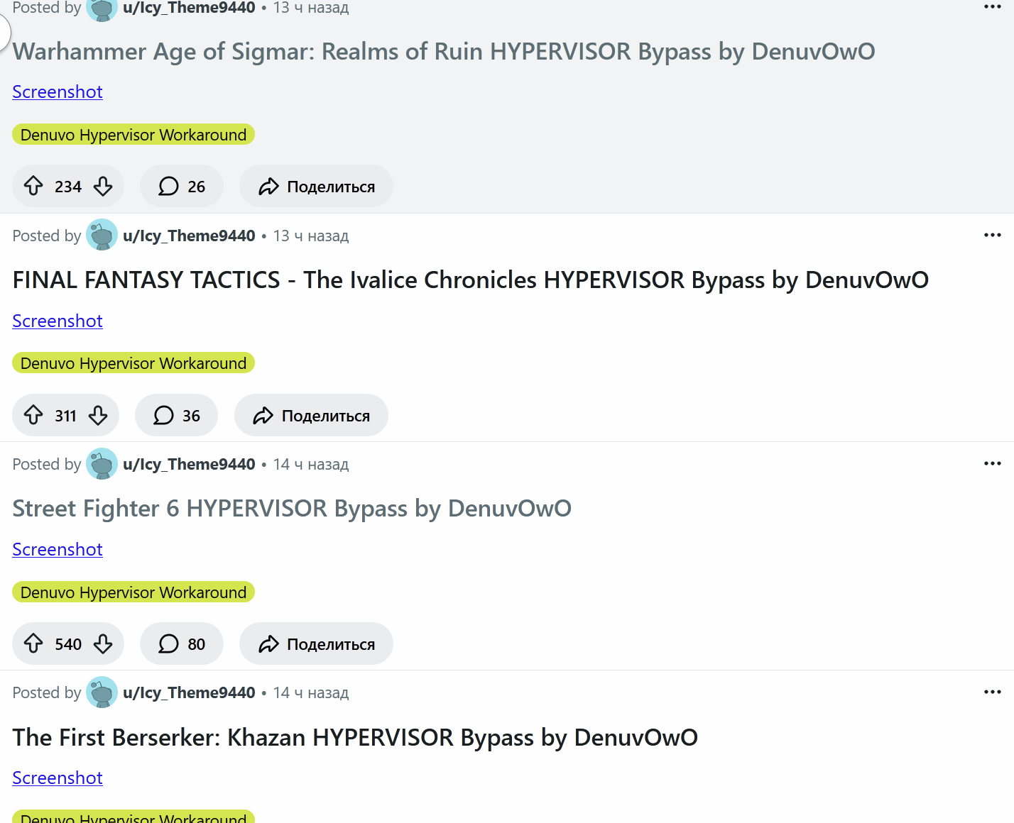Open FINAL FANTASY TACTICS Ivalice Chronicles post title

click(x=470, y=280)
